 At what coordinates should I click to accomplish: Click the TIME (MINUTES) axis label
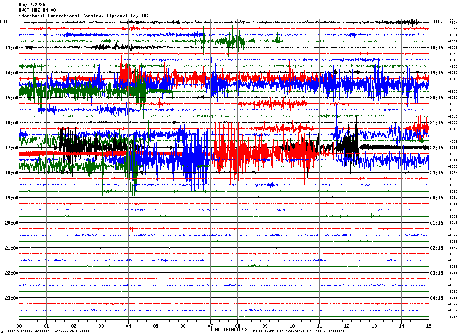tap(228, 330)
